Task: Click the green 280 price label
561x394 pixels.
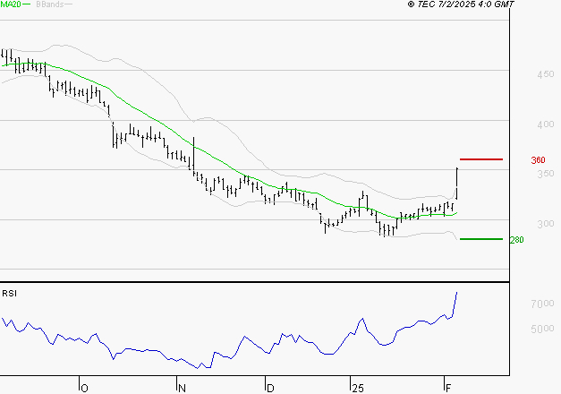Action: tap(516, 240)
